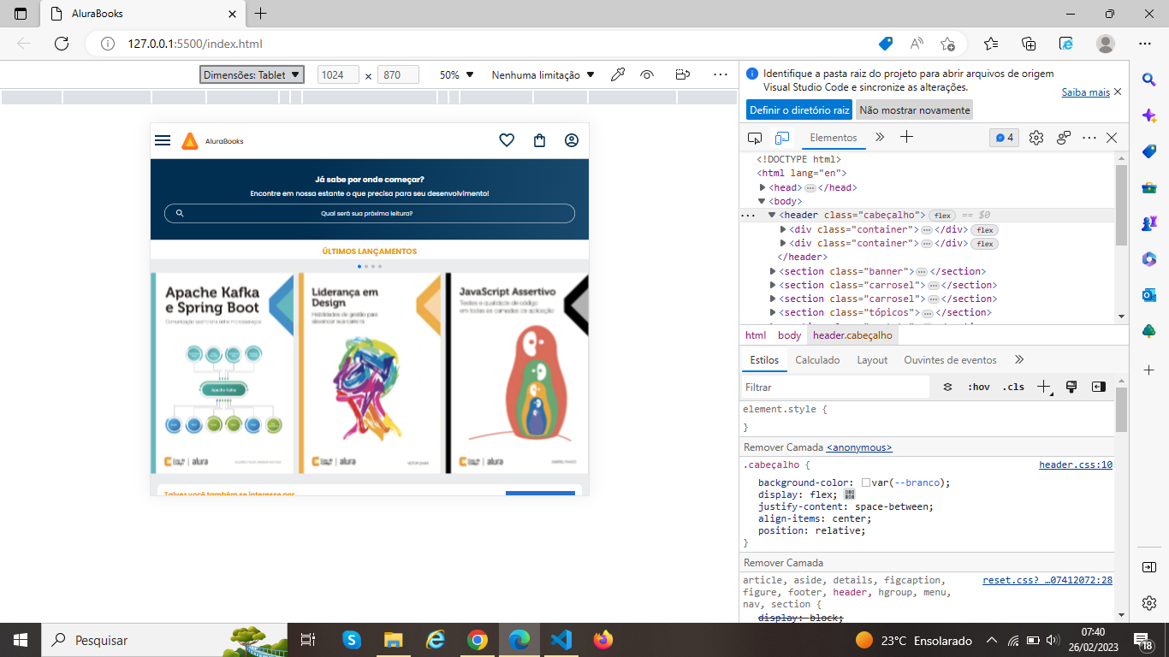The height and width of the screenshot is (657, 1169).
Task: Toggle rendering emulation paintbrush icon
Action: tap(1071, 387)
